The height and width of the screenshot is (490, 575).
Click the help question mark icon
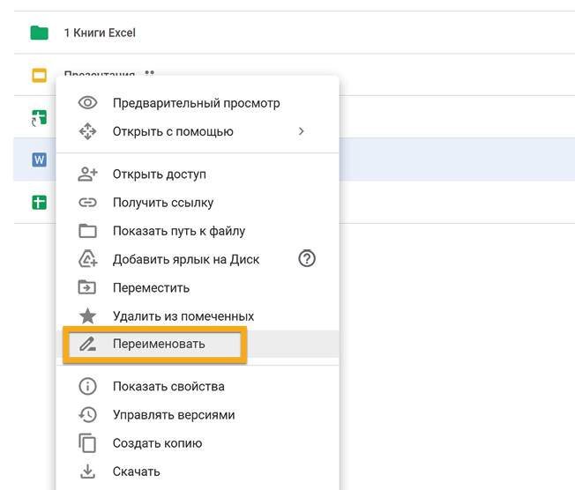[x=307, y=259]
